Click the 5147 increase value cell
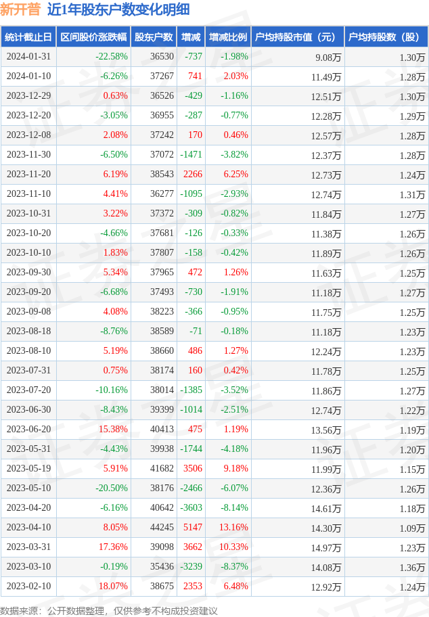Screen dimensions: 429x617 [x=193, y=528]
